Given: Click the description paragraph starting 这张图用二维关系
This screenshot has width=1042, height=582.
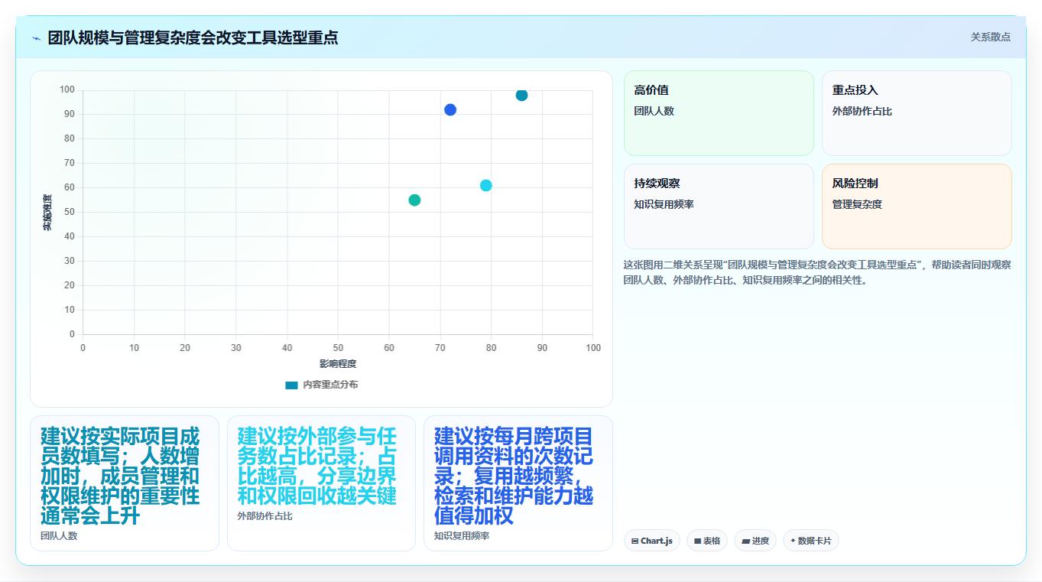Looking at the screenshot, I should click(817, 272).
